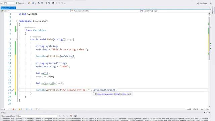Screen dimensions: 215x121
Task: Click the CRLF line ending indicator
Action: pos(208,109)
